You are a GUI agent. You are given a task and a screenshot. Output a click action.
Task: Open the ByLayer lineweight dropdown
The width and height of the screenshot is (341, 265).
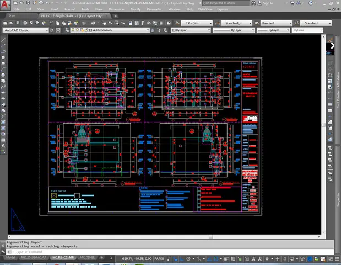tap(273, 30)
